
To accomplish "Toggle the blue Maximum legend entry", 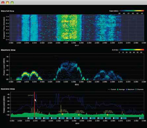I will pos(130,89).
